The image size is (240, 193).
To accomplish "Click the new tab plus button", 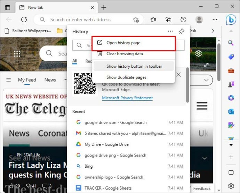I will click(x=104, y=7).
